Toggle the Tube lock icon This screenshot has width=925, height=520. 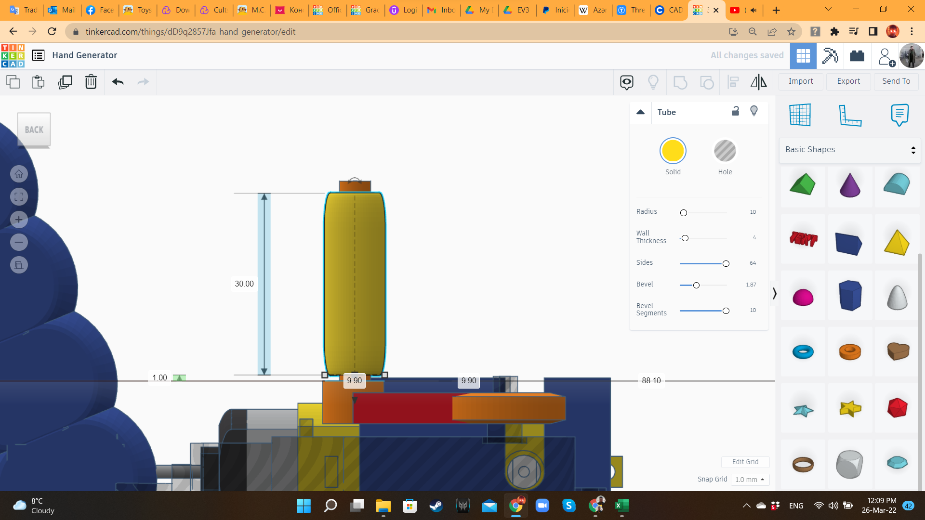[735, 111]
